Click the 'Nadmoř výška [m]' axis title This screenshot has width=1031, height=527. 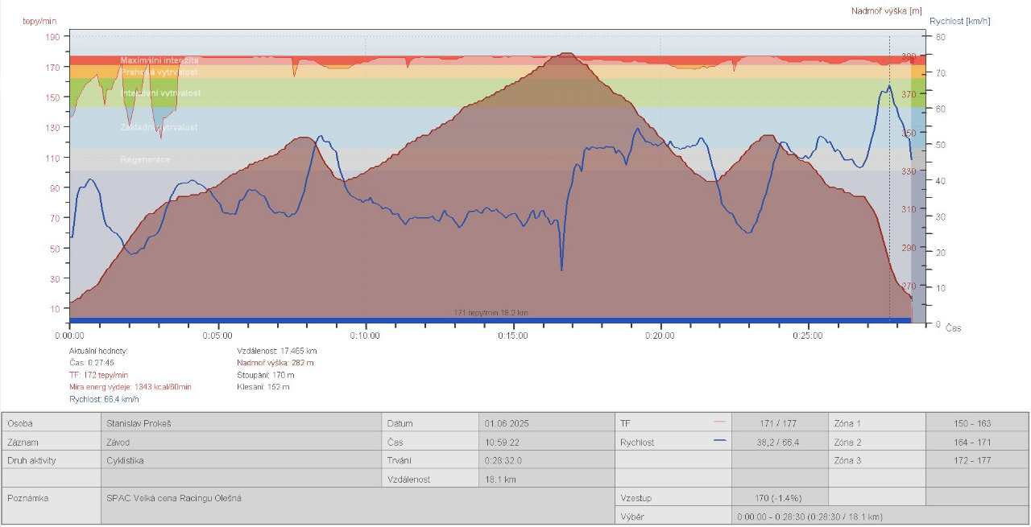[887, 10]
